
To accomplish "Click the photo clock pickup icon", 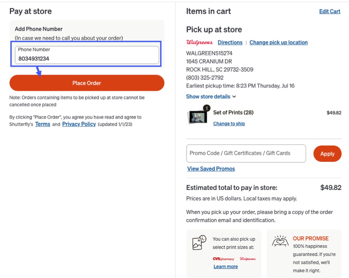I will tap(199, 242).
